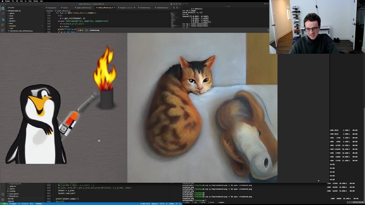Close the stable_diffusion.py editor tab

(x=115, y=8)
